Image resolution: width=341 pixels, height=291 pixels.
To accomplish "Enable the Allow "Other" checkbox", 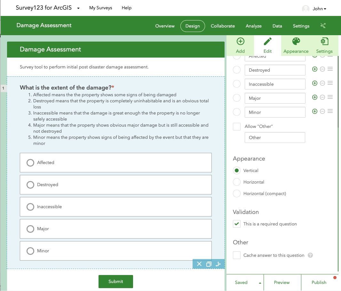I will coord(237,127).
